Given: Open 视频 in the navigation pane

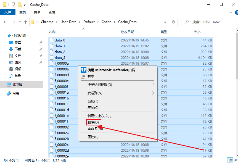Looking at the screenshot, I should coord(18,69).
